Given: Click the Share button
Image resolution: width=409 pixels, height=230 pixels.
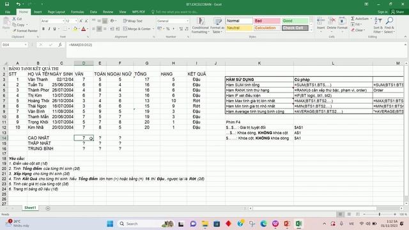Looking at the screenshot, I should [x=397, y=12].
